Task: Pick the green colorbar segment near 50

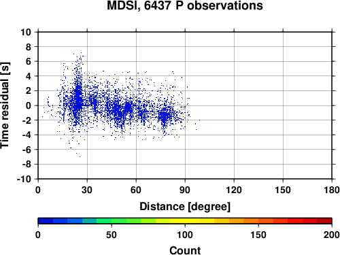Action: 119,221
